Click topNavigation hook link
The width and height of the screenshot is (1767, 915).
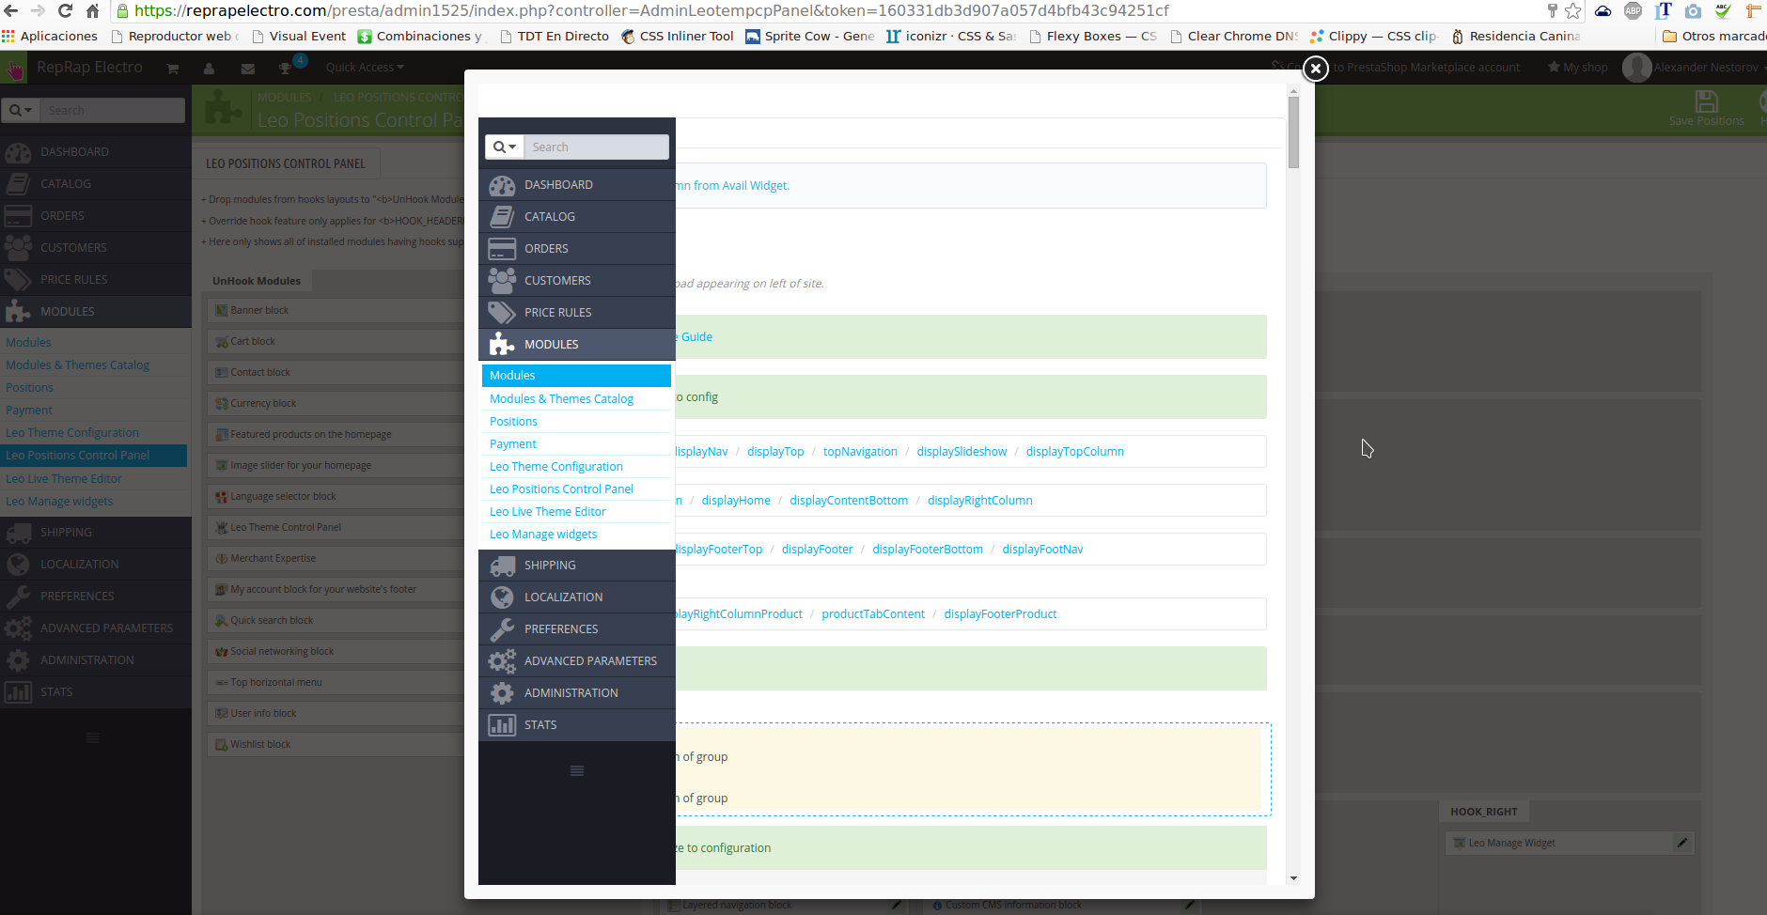pos(860,452)
